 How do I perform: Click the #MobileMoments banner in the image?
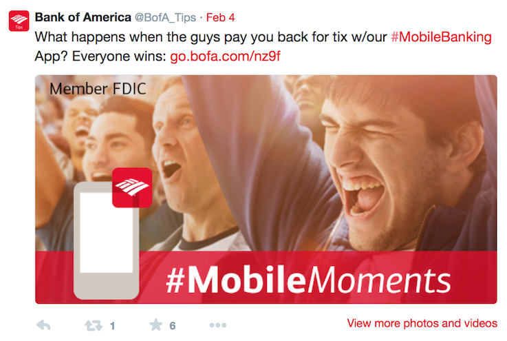coord(308,279)
